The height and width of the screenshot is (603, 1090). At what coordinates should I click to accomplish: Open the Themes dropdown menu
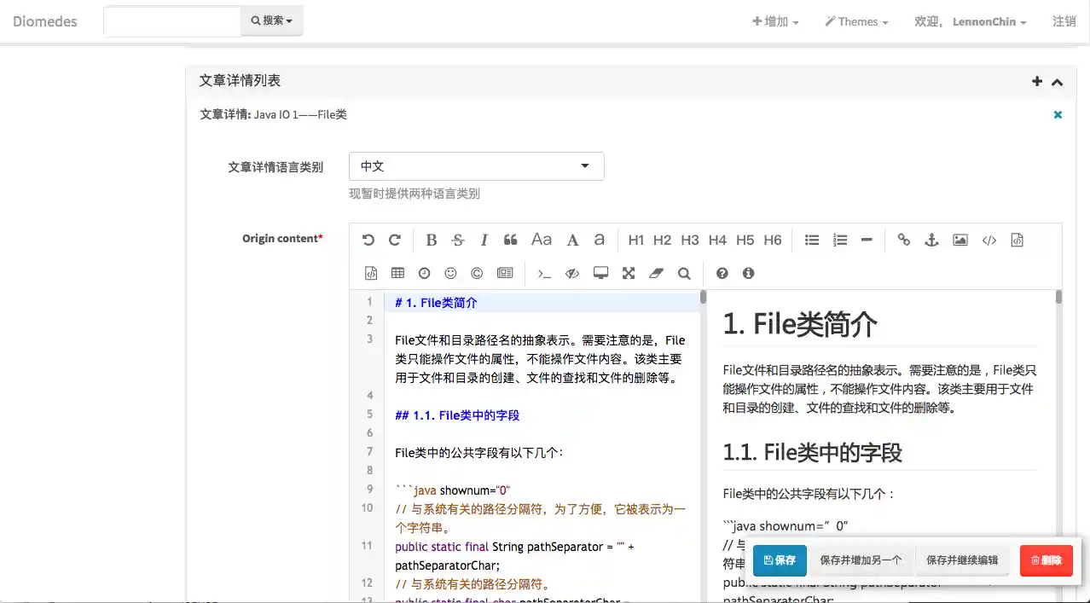tap(855, 21)
